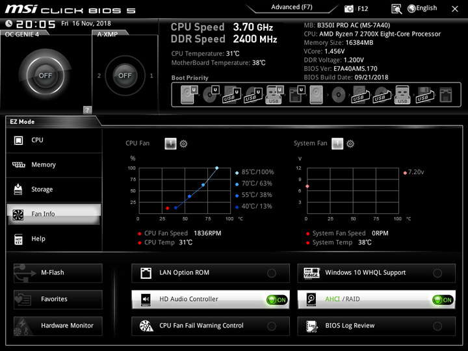Select CPU Fan number 1 button
The image size is (468, 351).
coord(170,144)
